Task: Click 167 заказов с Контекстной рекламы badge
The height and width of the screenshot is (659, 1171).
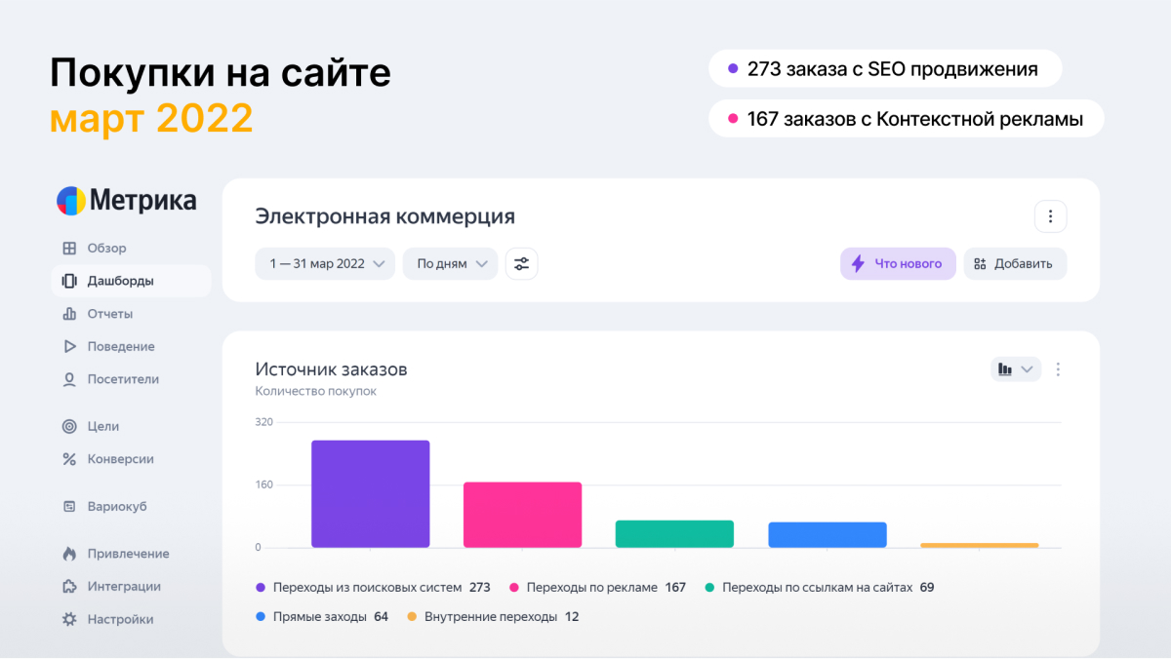Action: (x=907, y=119)
